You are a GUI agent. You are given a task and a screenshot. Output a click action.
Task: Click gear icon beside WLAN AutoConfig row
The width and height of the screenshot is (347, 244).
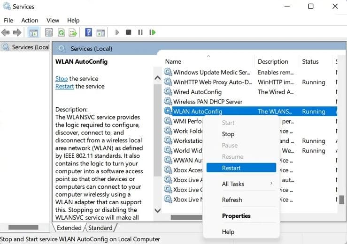[168, 111]
